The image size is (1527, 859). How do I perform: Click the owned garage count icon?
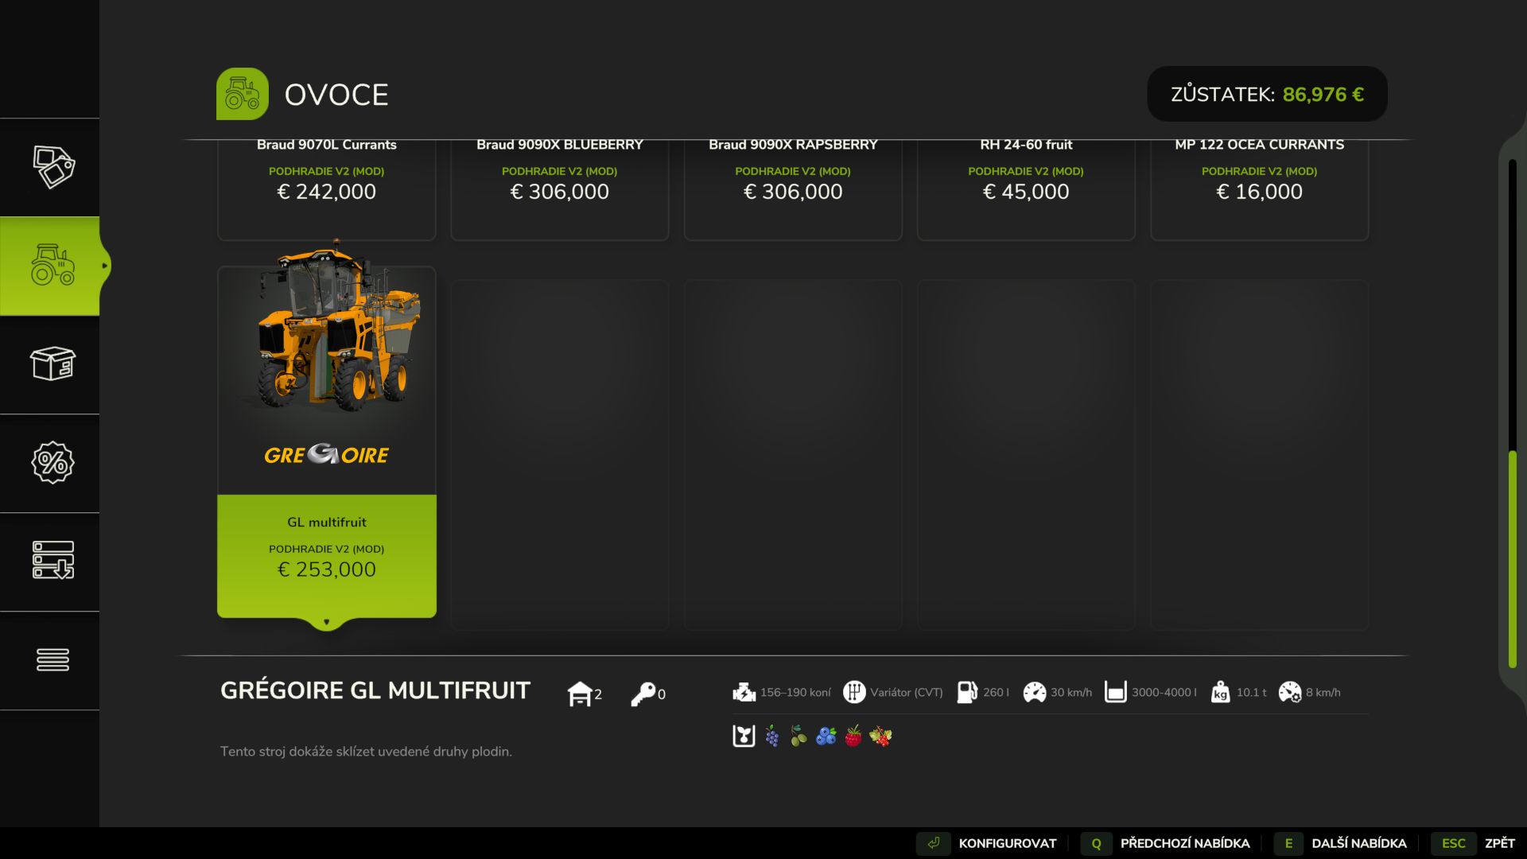(580, 694)
